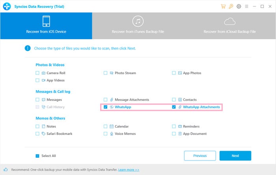The height and width of the screenshot is (175, 276).
Task: Click the App Videos camcorder icon
Action: pos(43,80)
